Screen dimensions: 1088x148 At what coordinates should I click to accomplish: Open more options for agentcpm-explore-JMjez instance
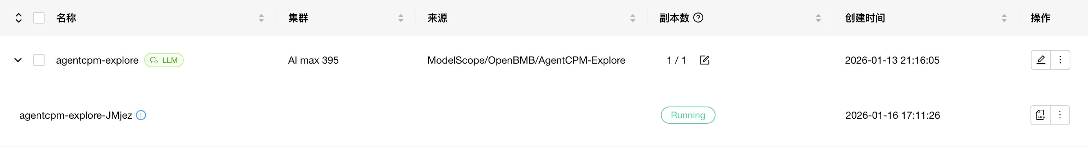[x=1060, y=115]
